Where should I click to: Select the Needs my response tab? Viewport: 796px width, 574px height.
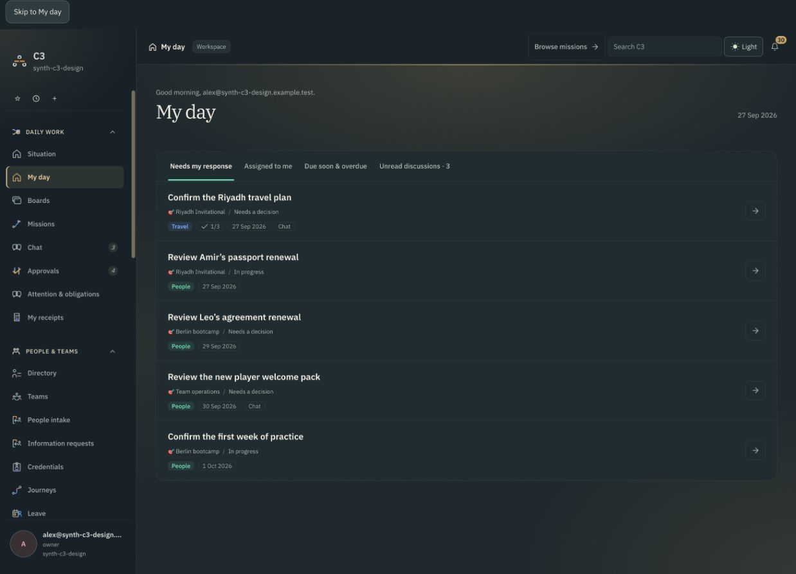tap(201, 166)
